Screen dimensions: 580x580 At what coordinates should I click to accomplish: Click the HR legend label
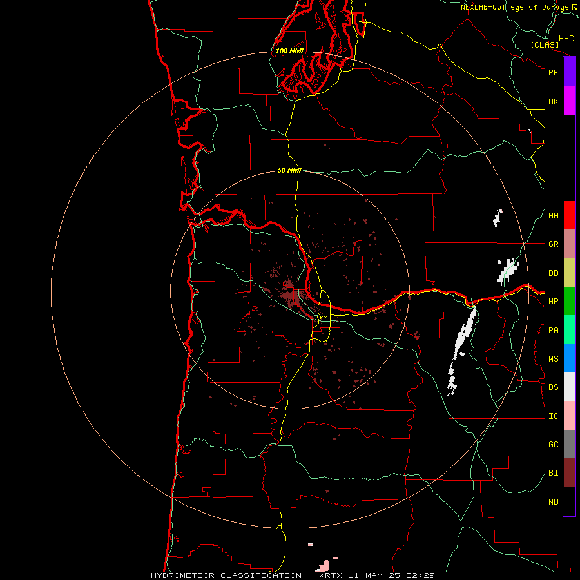click(553, 302)
